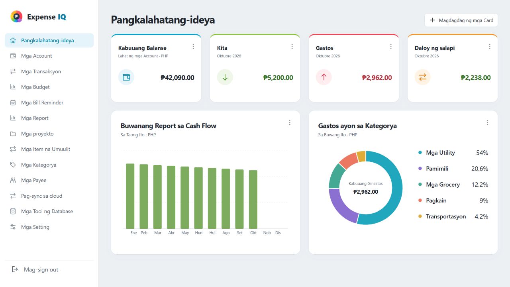Click the chart icon beside Mga Budget
Screen dimensions: 510x287
tap(13, 87)
